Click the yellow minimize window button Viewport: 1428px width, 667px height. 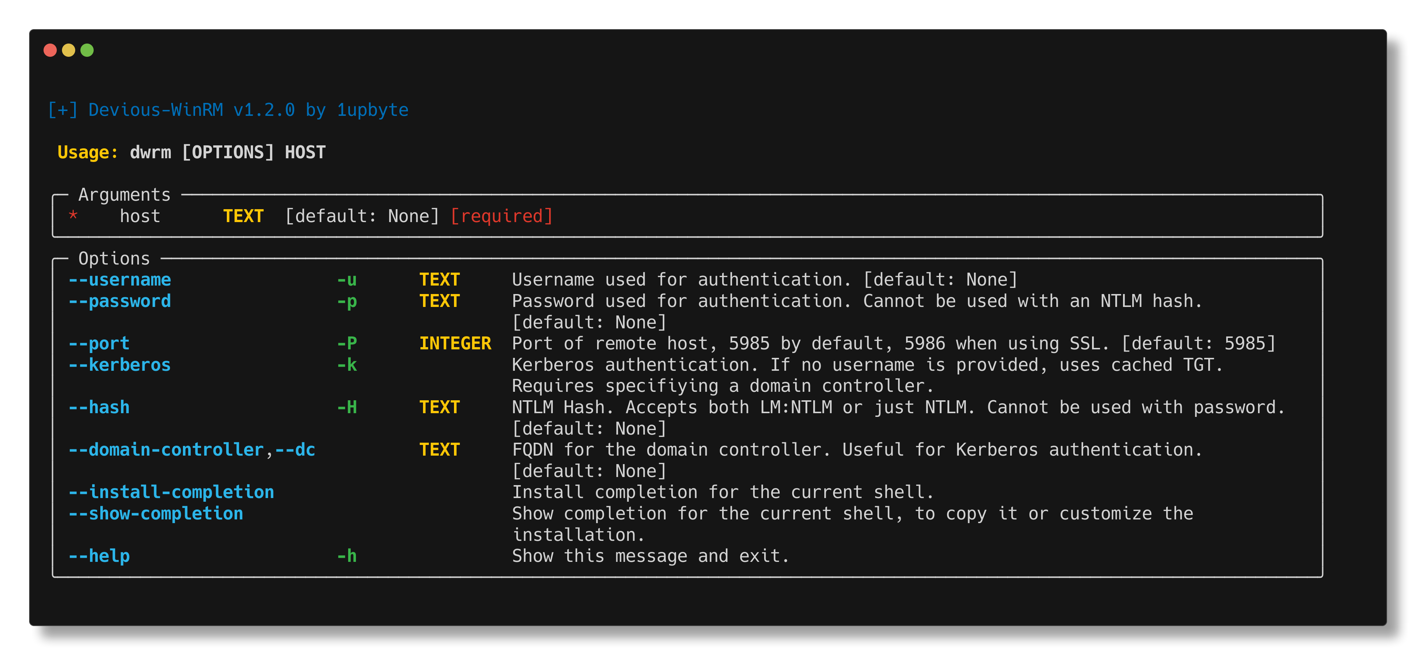[69, 50]
